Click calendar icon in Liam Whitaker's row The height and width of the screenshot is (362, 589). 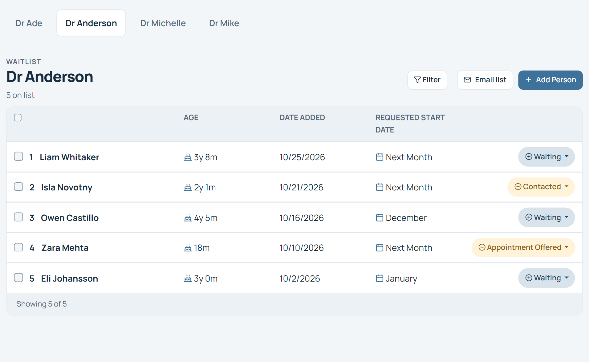tap(380, 157)
